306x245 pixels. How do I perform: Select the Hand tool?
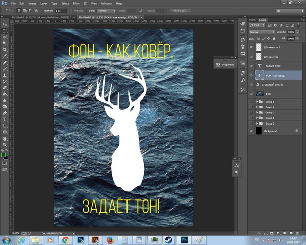tap(5, 138)
